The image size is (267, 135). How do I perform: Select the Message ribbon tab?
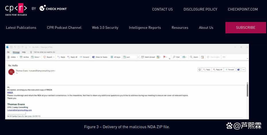click(x=16, y=52)
